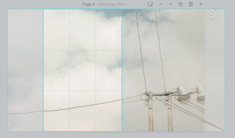Move page down with the down arrow
235x138 pixels.
coord(170,4)
